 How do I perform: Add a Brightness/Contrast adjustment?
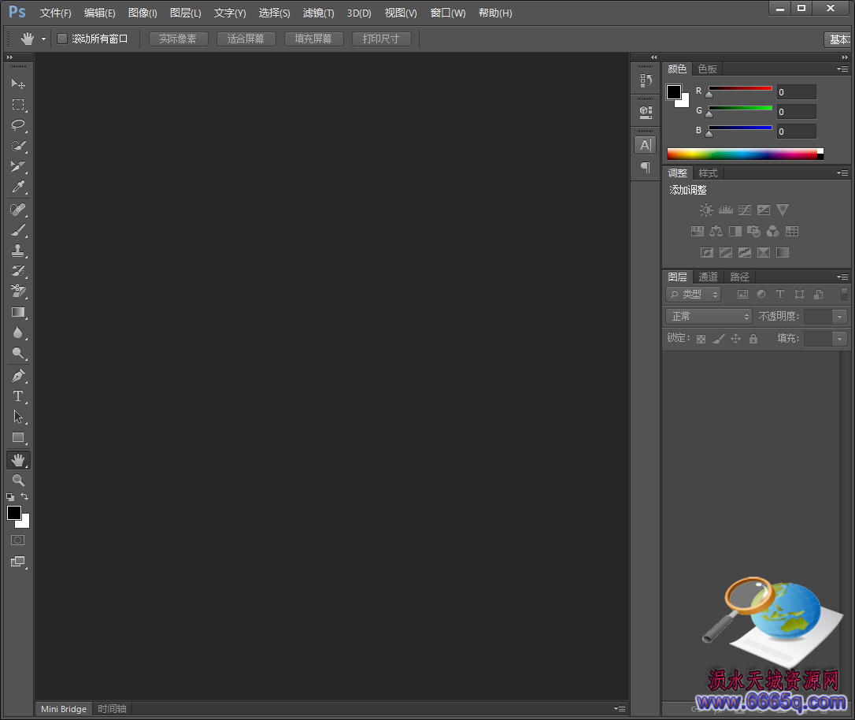pyautogui.click(x=706, y=210)
